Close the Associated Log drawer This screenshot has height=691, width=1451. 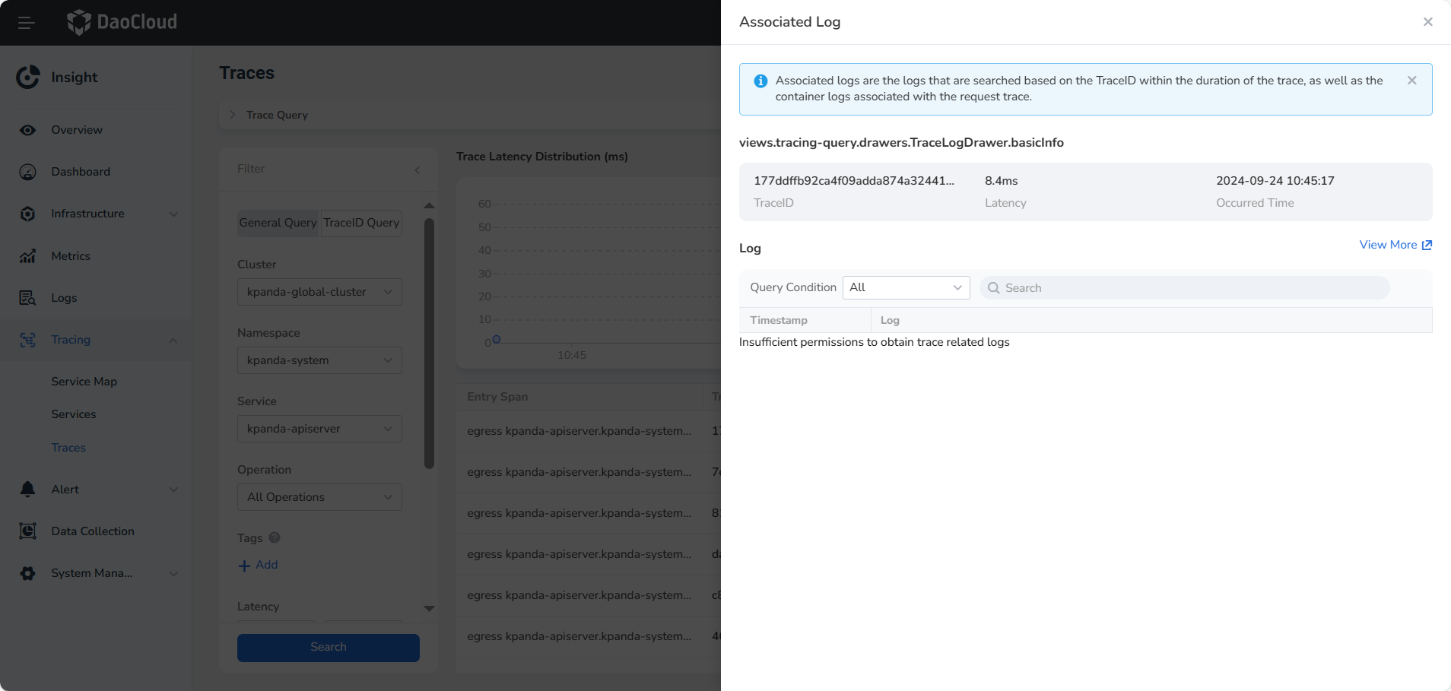1427,22
